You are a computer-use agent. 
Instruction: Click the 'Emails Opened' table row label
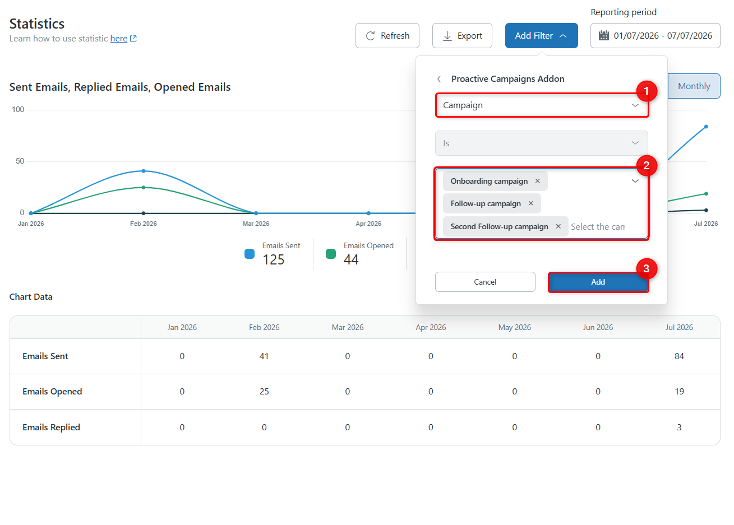click(x=52, y=392)
